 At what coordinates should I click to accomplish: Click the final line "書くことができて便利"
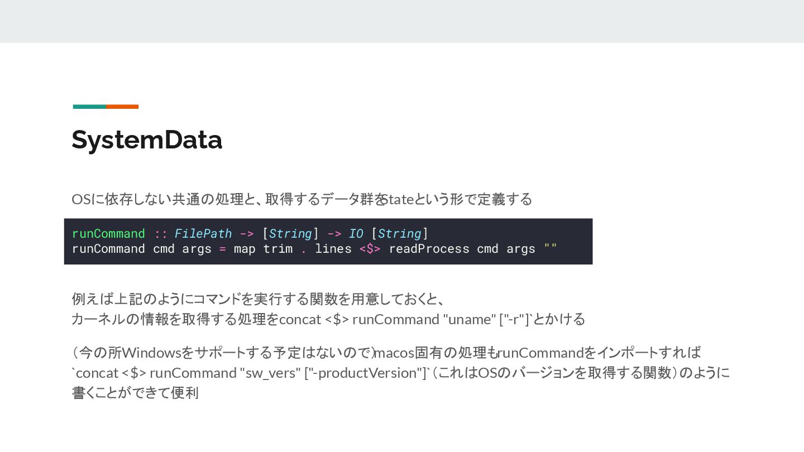coord(135,393)
